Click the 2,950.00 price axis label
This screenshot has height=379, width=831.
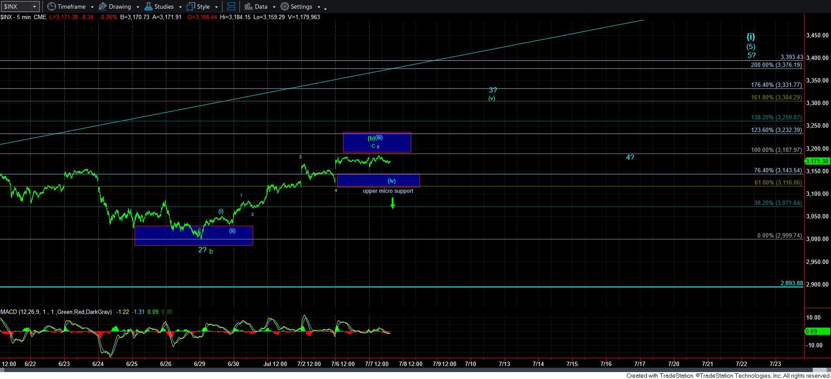tap(817, 262)
